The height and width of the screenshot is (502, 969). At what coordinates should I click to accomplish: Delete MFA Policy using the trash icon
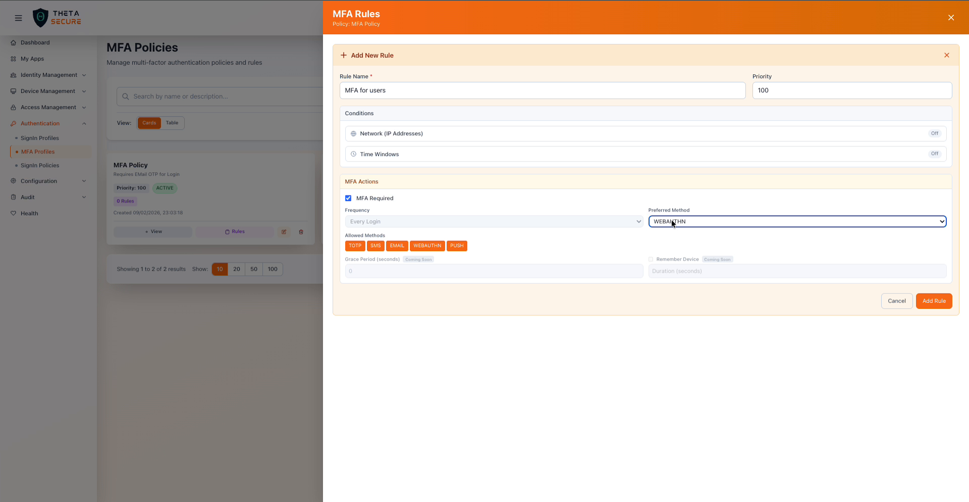tap(301, 231)
